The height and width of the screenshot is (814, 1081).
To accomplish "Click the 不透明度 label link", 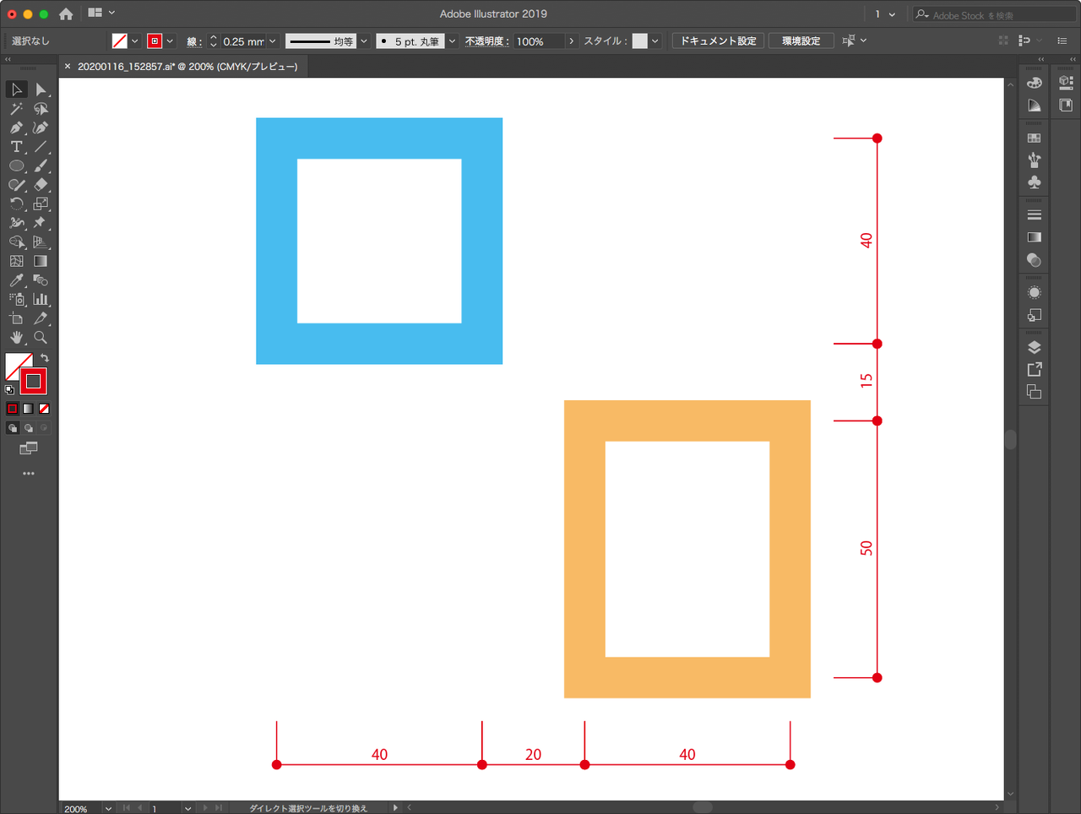I will tap(486, 41).
